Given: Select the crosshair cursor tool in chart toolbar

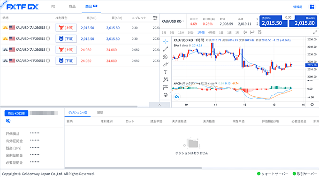Looking at the screenshot, I should [x=166, y=42].
